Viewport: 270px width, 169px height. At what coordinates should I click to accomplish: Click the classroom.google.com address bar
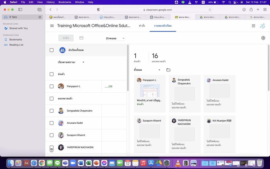click(158, 10)
